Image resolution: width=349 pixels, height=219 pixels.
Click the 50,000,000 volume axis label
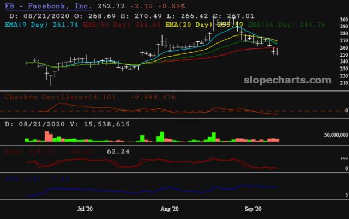coord(336,135)
